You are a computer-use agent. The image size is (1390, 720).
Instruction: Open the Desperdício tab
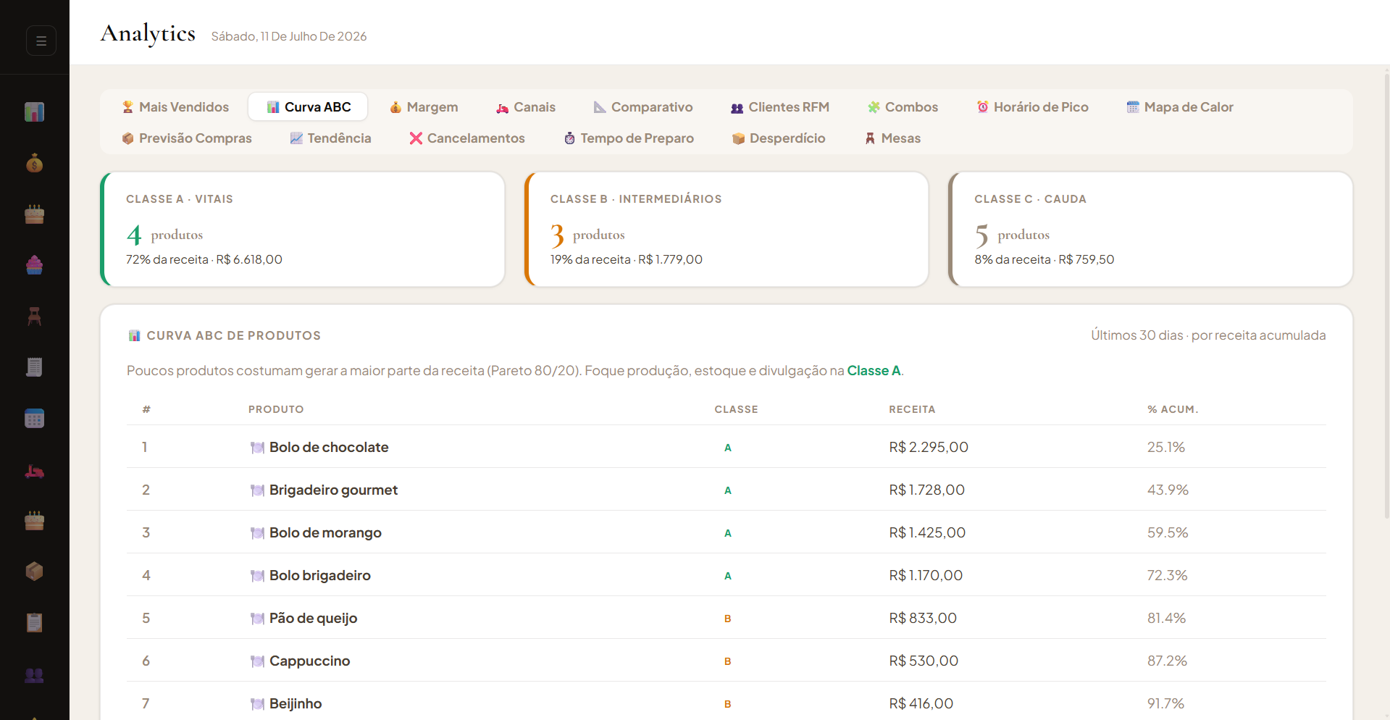pos(779,138)
